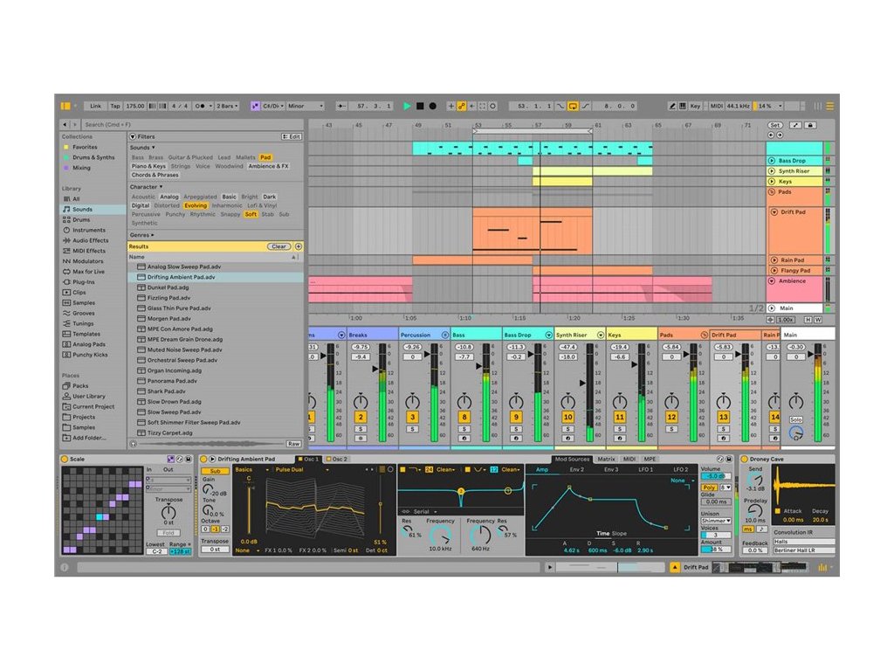Click the Solo button on Main track
The image size is (894, 671).
pos(795,419)
